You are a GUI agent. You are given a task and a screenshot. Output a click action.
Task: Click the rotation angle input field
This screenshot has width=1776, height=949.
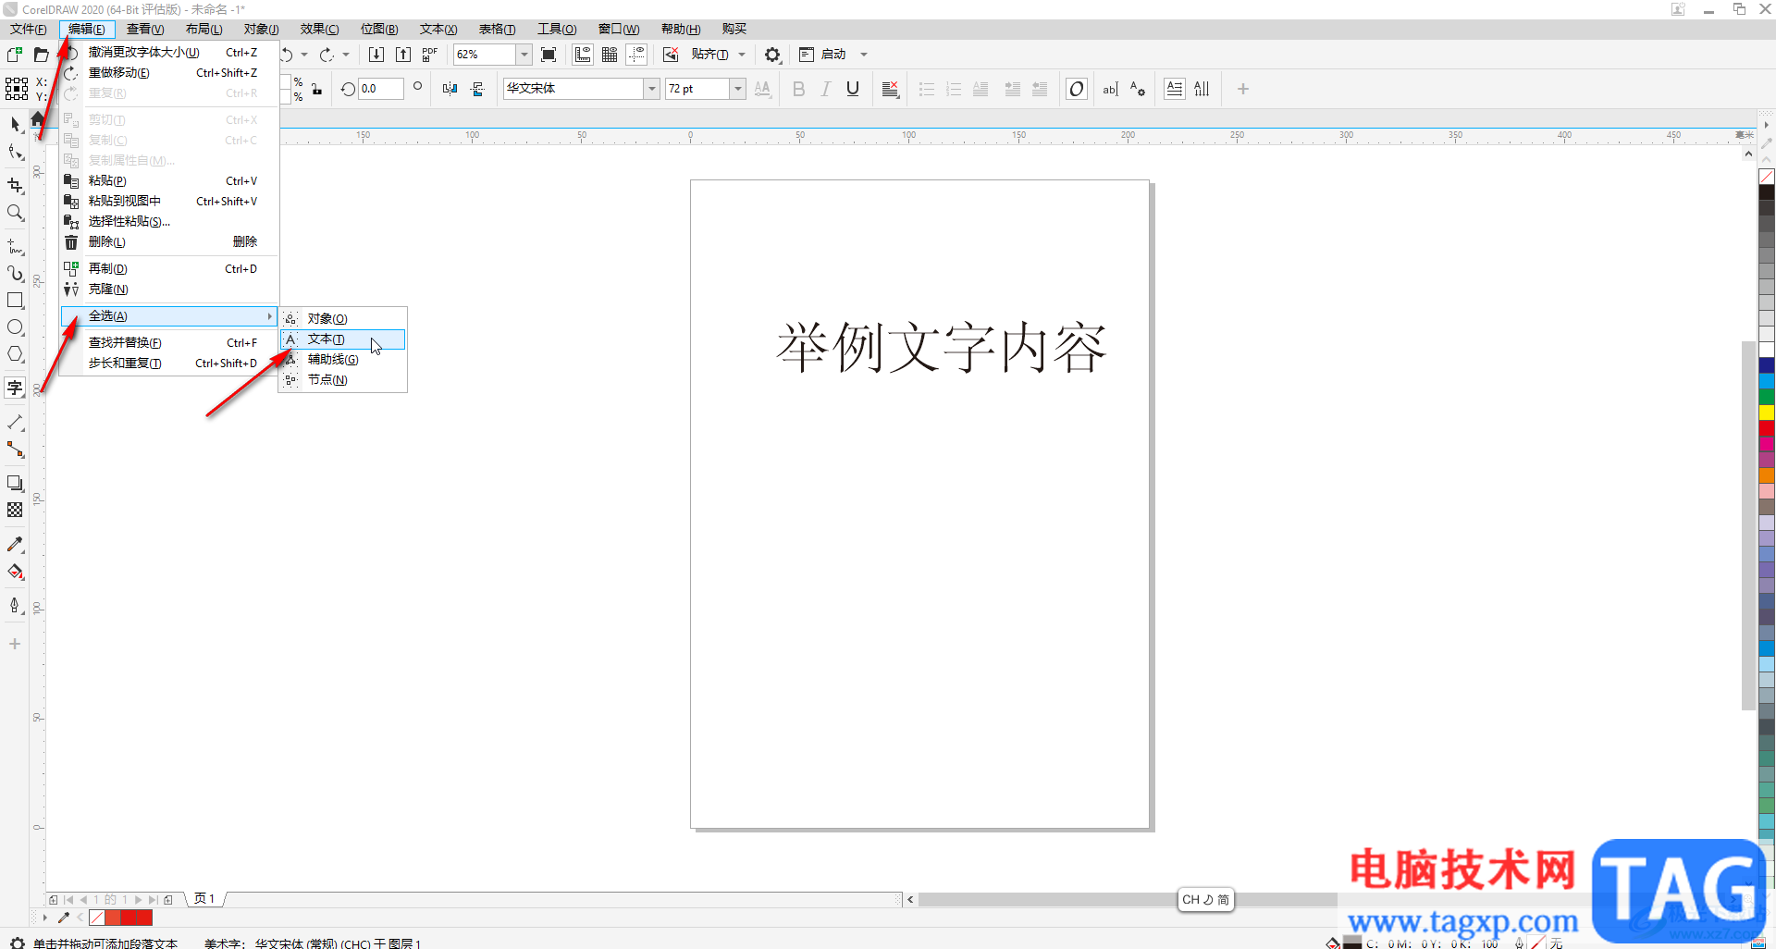pos(380,89)
